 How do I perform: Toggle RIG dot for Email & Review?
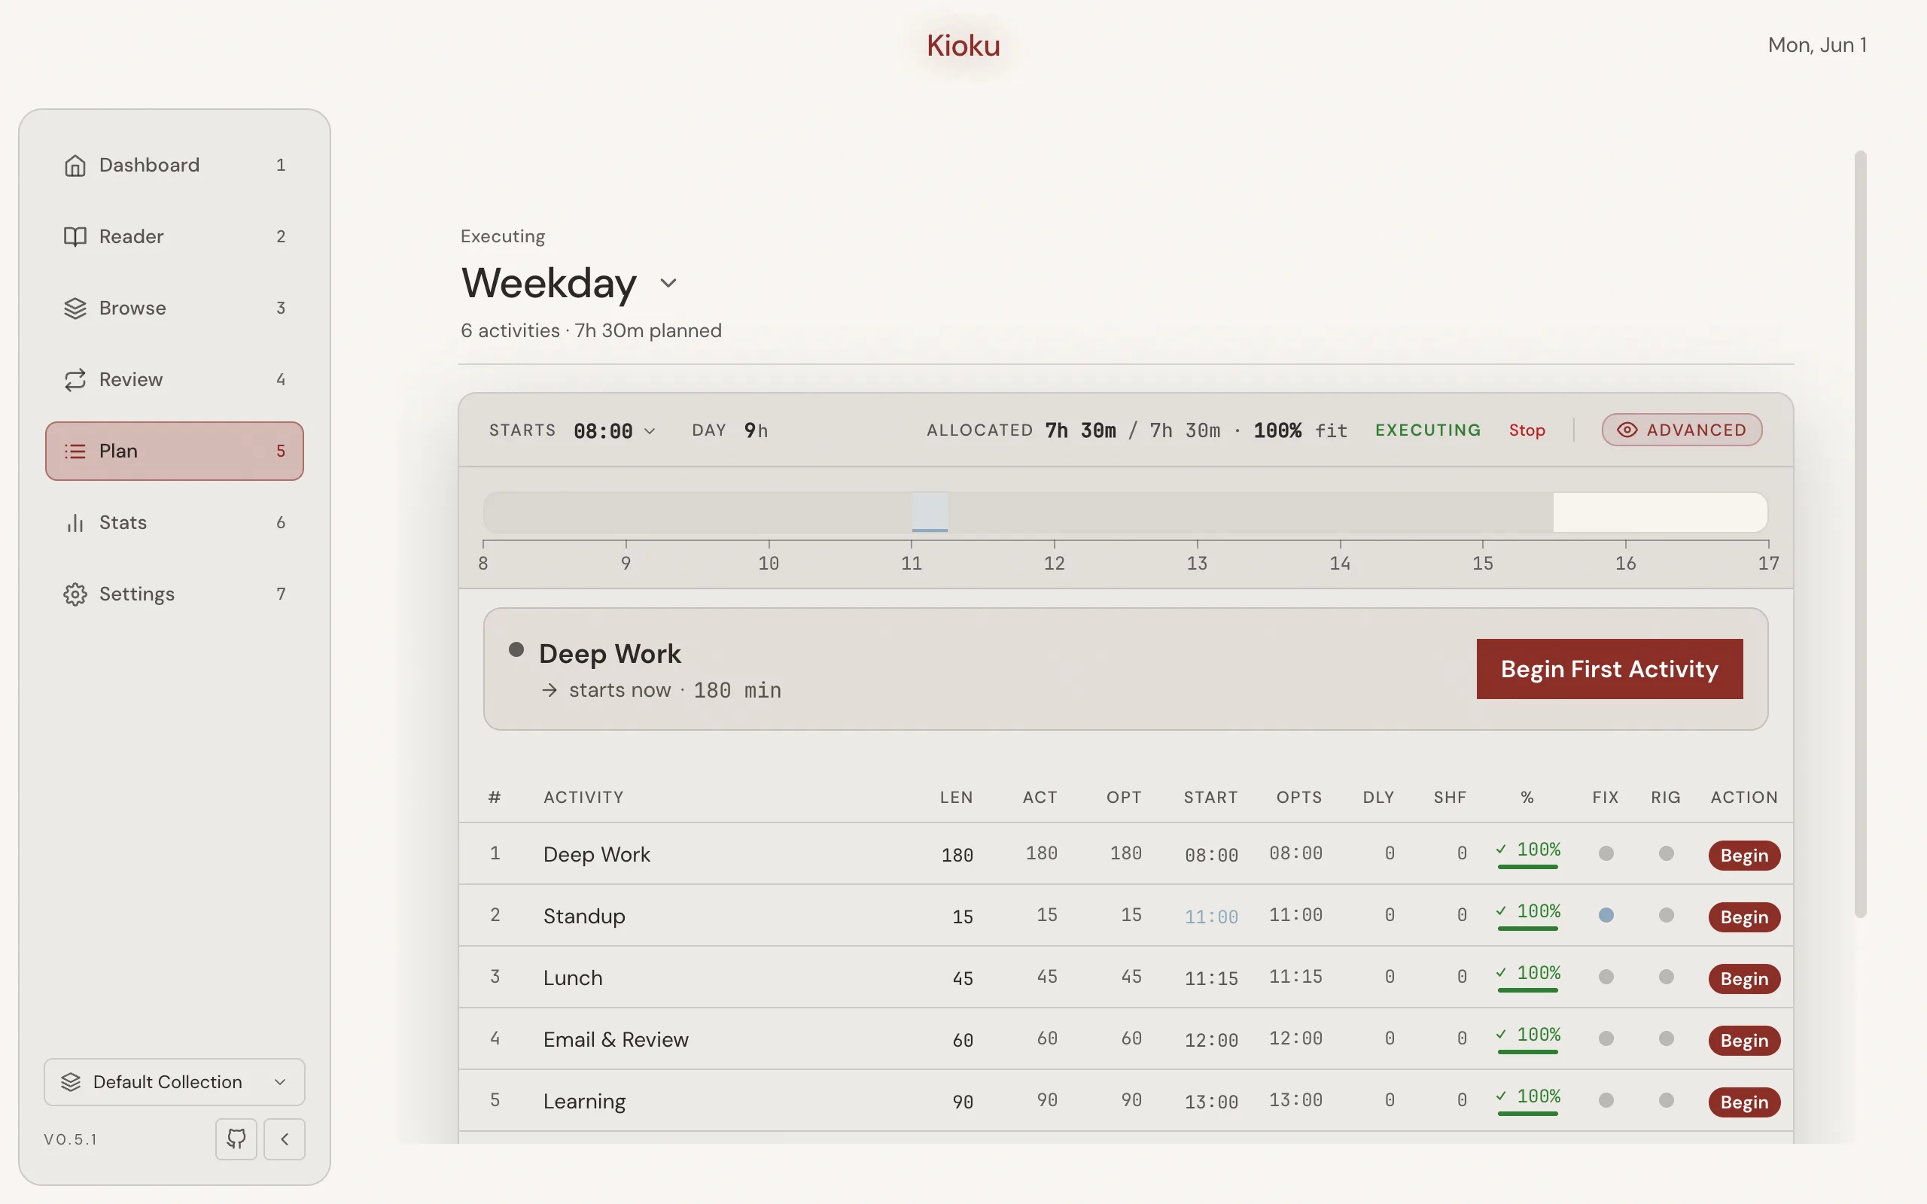coord(1666,1038)
